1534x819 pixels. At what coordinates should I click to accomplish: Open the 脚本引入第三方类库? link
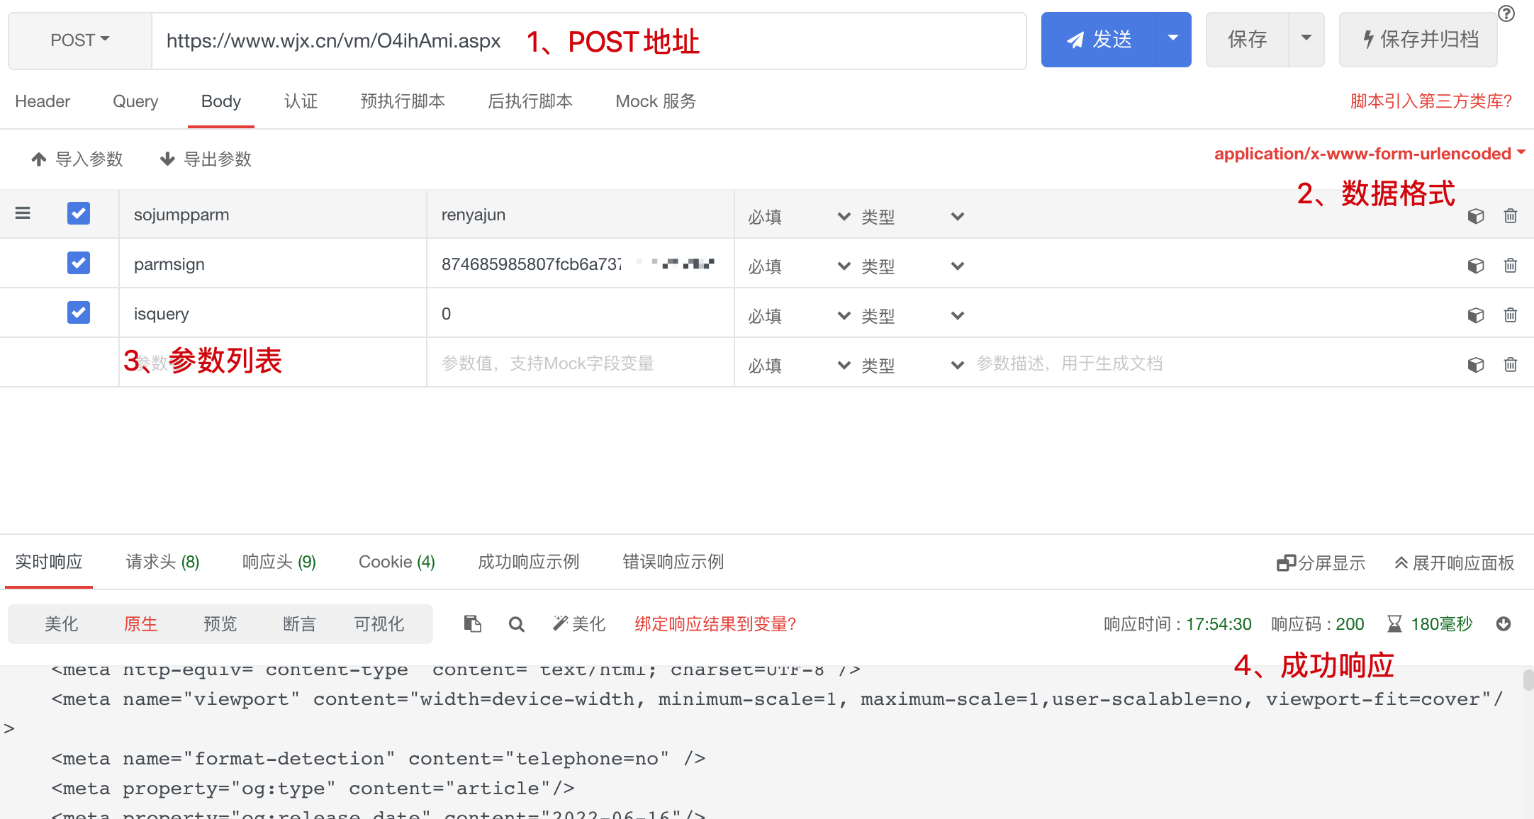[x=1431, y=101]
